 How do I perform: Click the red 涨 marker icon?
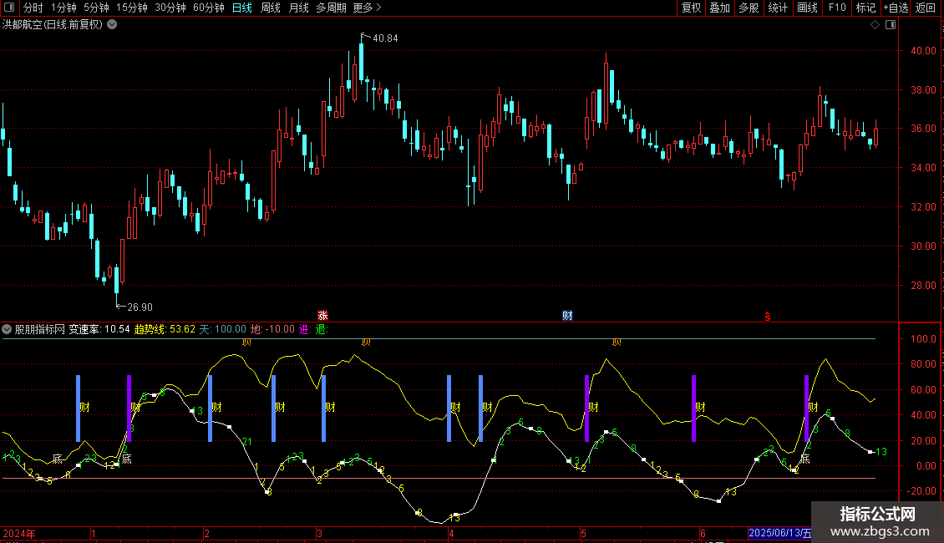tap(322, 316)
